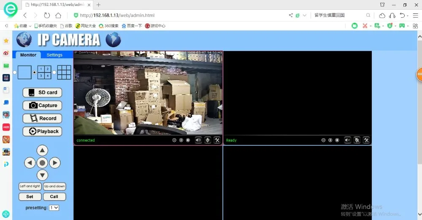Viewport: 422px width, 220px height.
Task: Open the 百度一下 bookmark
Action: 132,26
